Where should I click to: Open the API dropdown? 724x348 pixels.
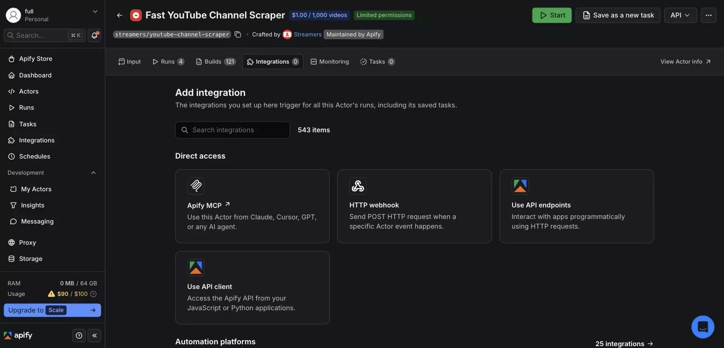(681, 15)
